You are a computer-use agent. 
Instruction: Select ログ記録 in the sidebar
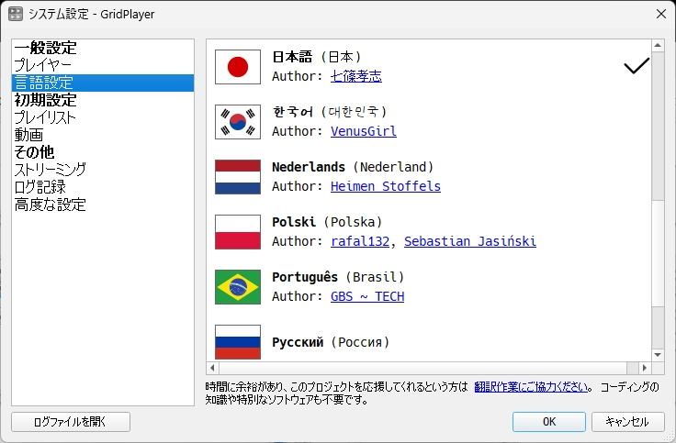click(39, 187)
